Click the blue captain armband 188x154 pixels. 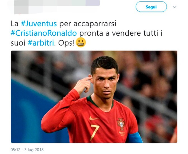(134, 137)
